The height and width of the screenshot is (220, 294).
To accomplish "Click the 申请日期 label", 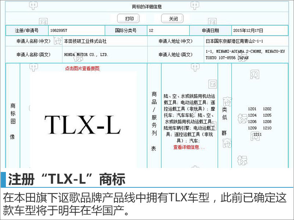I will 210,30.
